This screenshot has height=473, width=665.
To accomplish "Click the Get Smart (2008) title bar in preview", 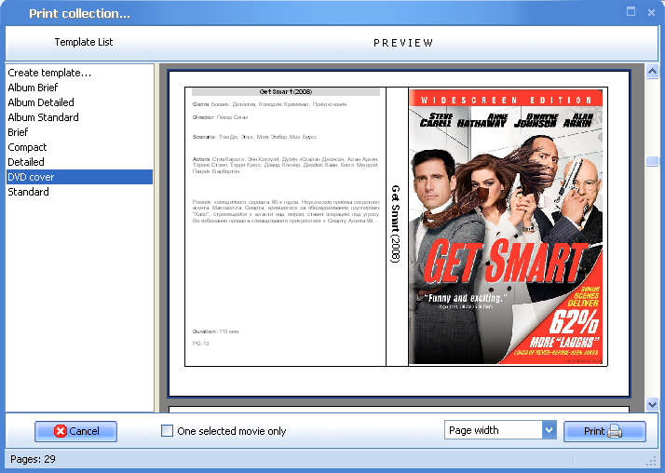I will pos(286,92).
